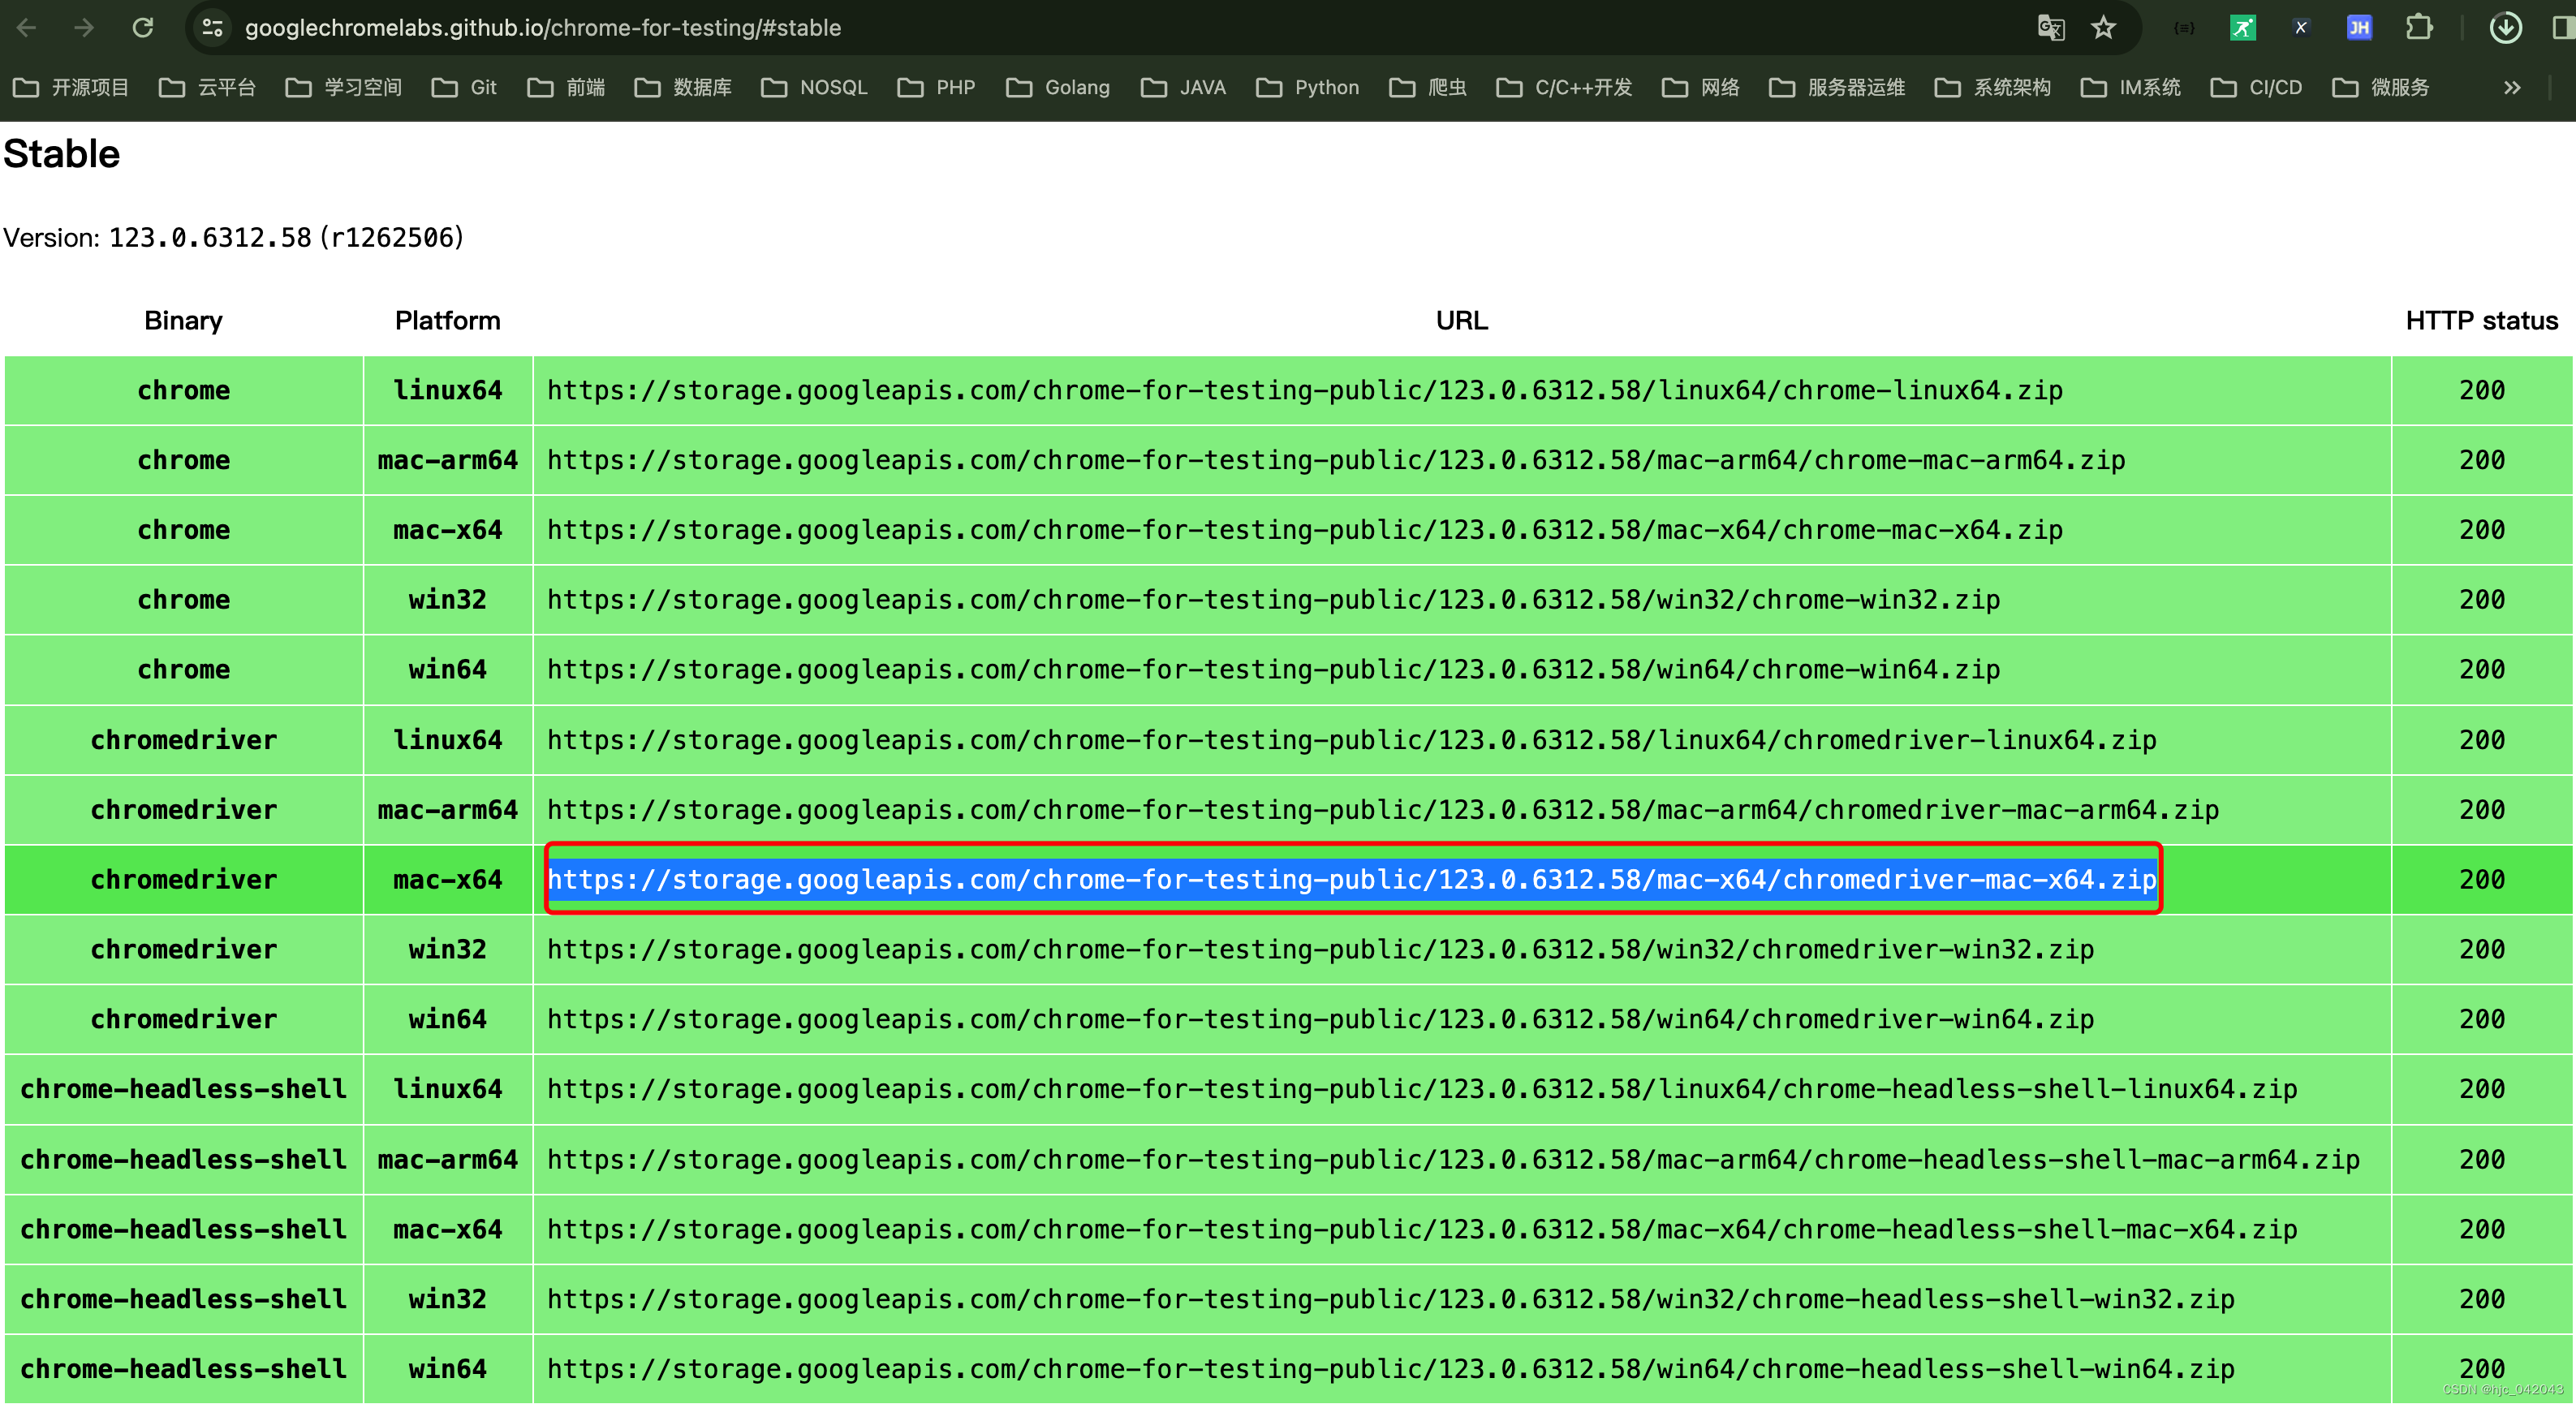Click the curly braces extension icon

click(2184, 28)
